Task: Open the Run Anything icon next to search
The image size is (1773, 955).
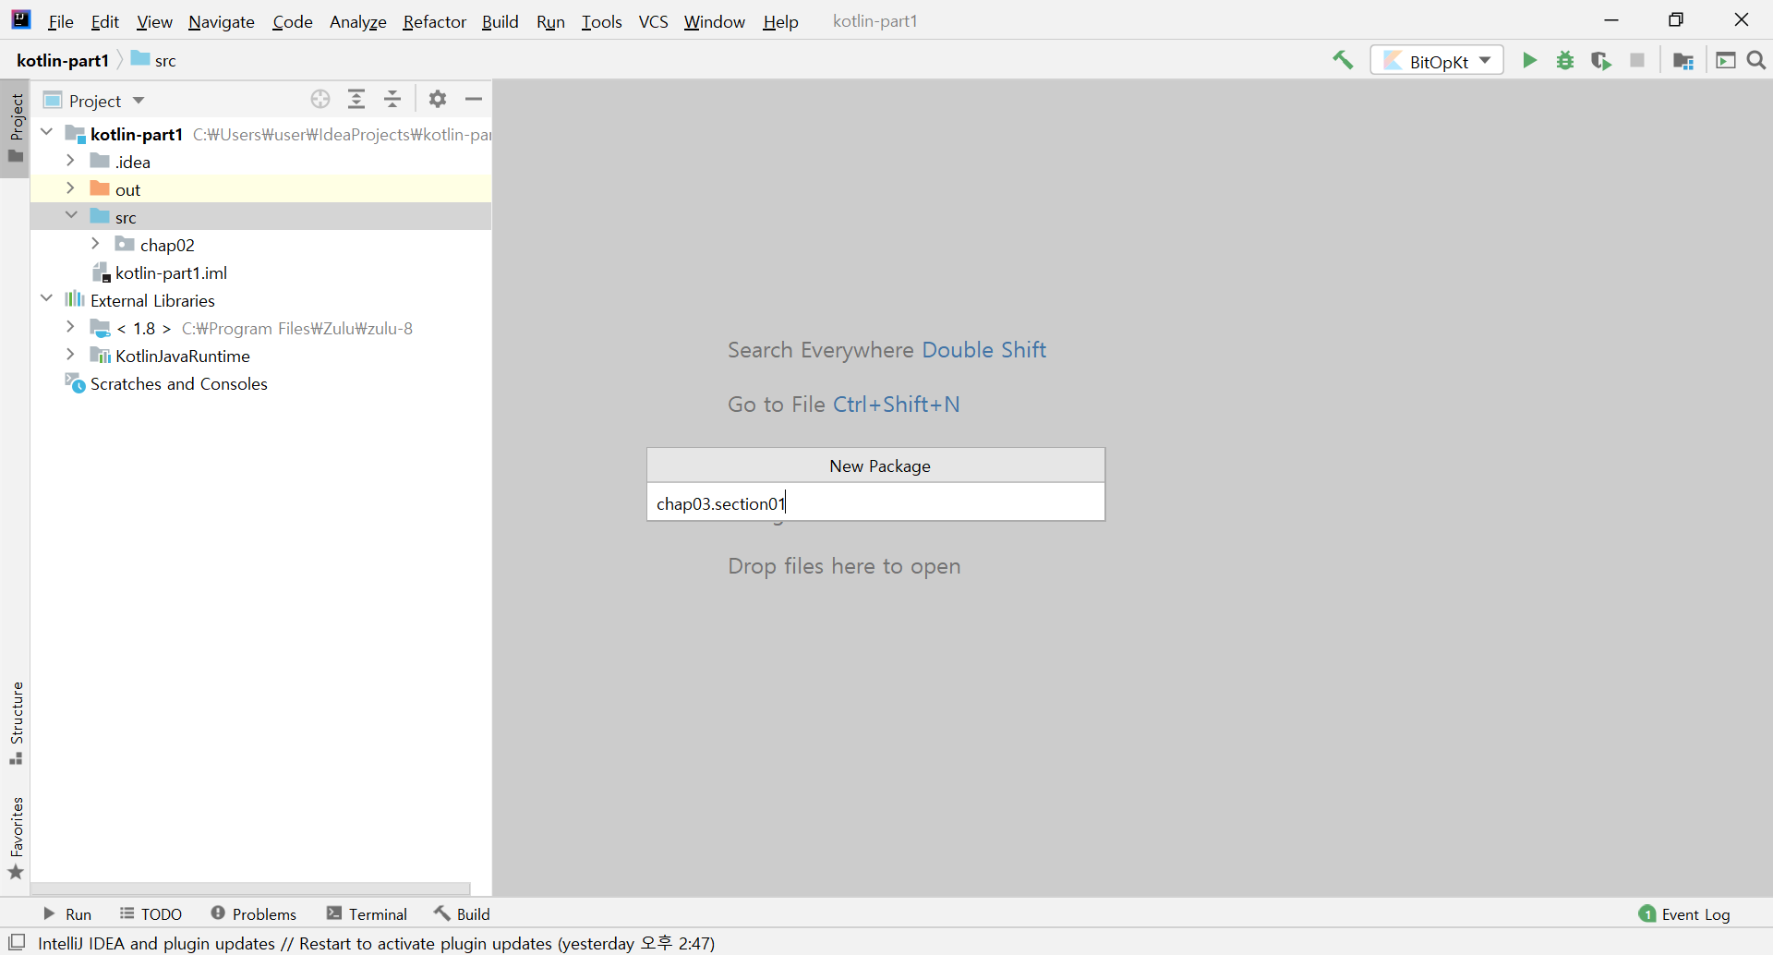Action: point(1726,61)
